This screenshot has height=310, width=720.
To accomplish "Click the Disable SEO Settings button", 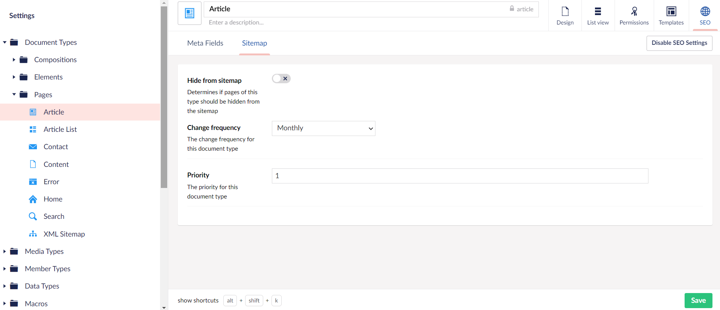I will pos(679,43).
